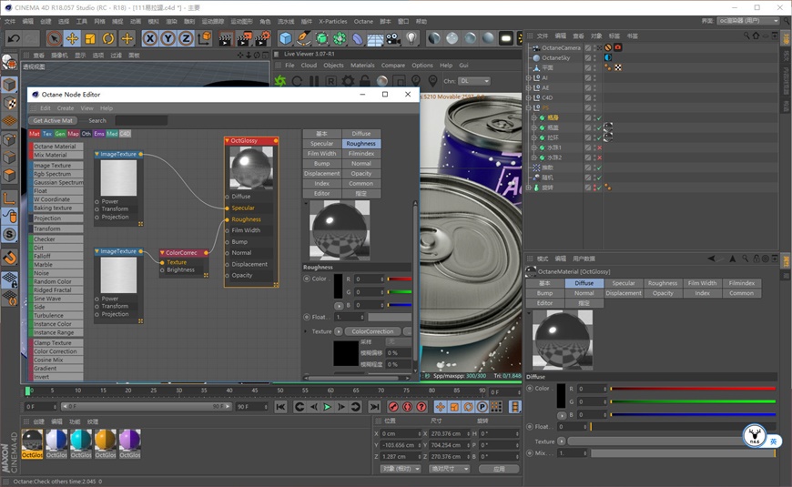Click the OctaneCamera red camera tag

tap(618, 47)
